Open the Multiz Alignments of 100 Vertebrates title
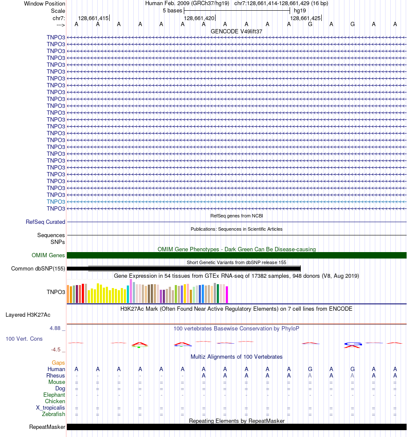The image size is (407, 437). (236, 357)
